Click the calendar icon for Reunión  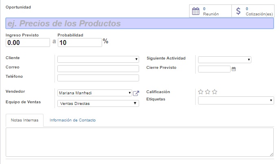tap(196, 11)
